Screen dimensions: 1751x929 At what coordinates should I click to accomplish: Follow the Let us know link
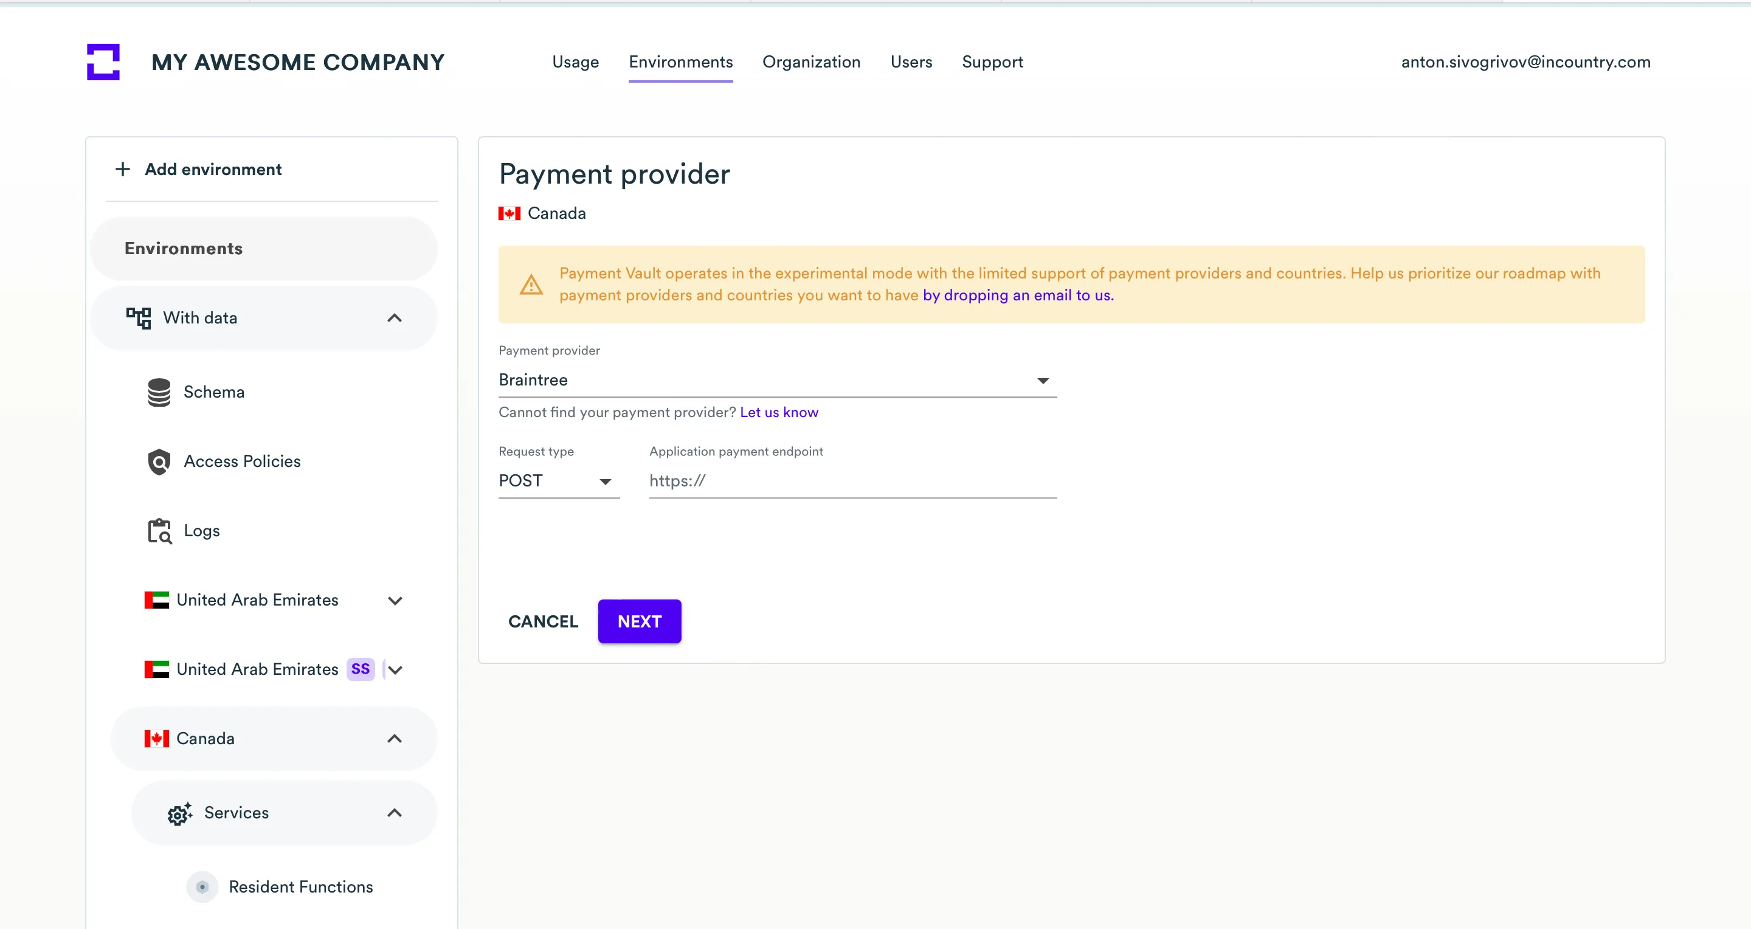coord(778,412)
